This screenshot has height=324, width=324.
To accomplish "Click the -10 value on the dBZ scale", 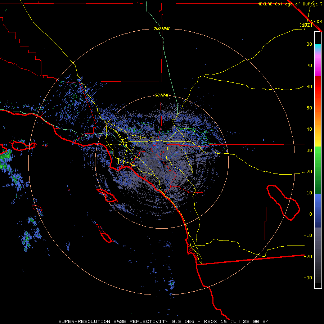I will (308, 235).
